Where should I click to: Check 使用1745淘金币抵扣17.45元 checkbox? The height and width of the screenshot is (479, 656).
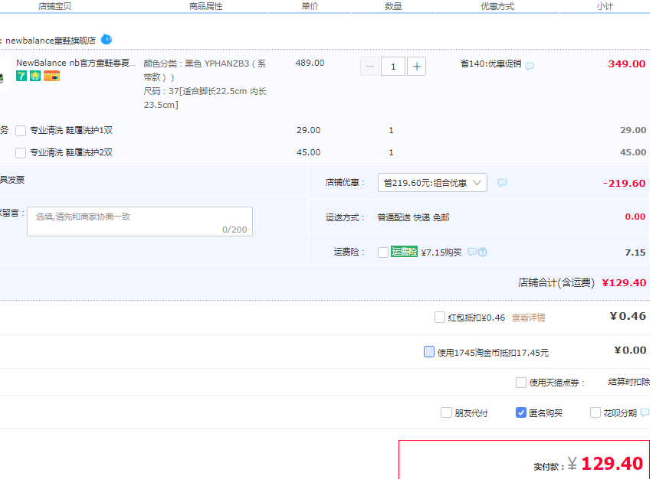coord(429,352)
